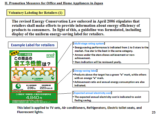Click the 236% achievement ratio value
Viewport: 157px width, 118px height.
(x=31, y=88)
